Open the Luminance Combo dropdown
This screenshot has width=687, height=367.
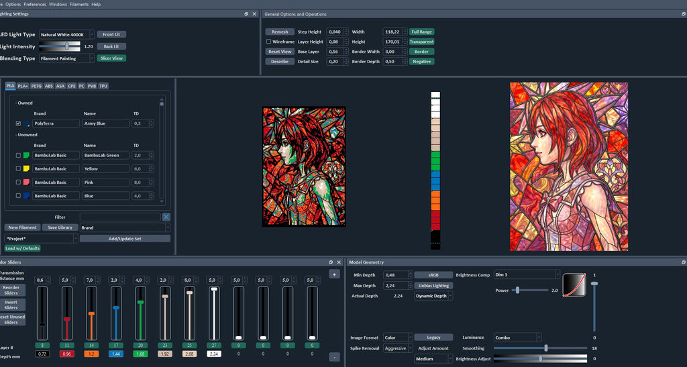[517, 337]
